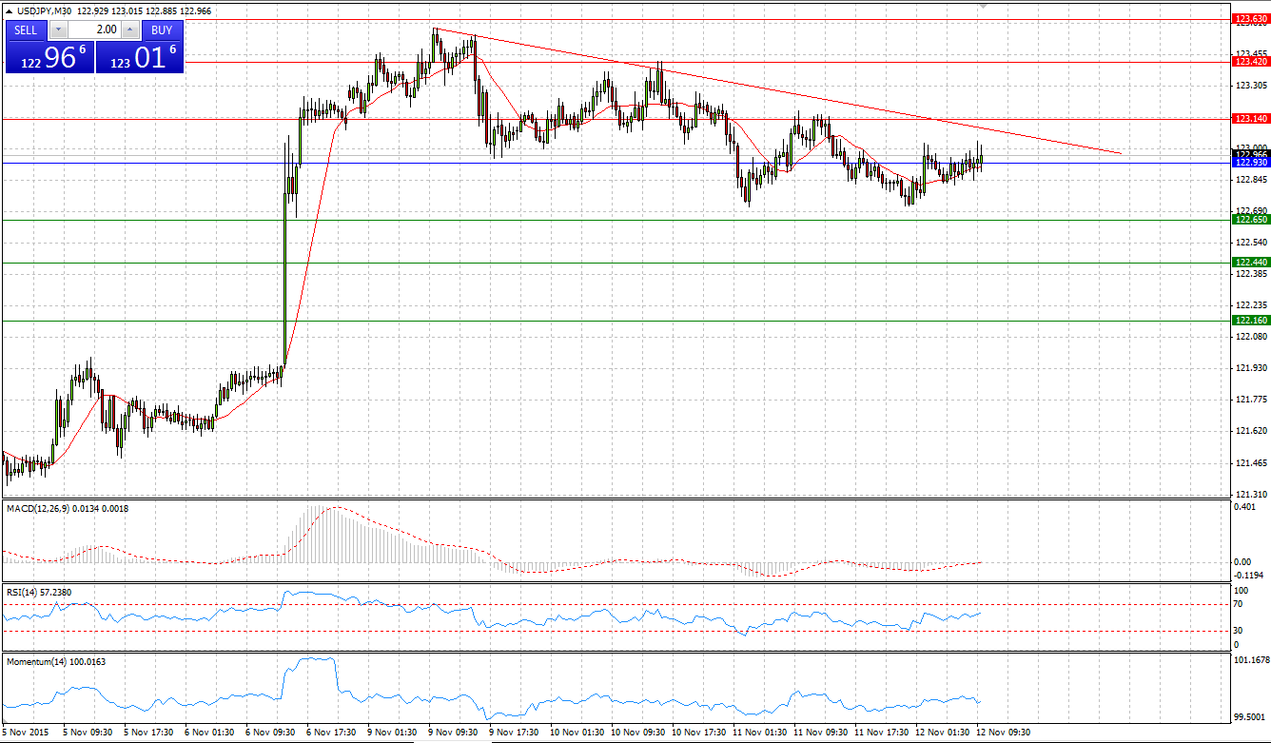The height and width of the screenshot is (743, 1271).
Task: Click the 6 Nov 17:30 time label
Action: [x=331, y=733]
